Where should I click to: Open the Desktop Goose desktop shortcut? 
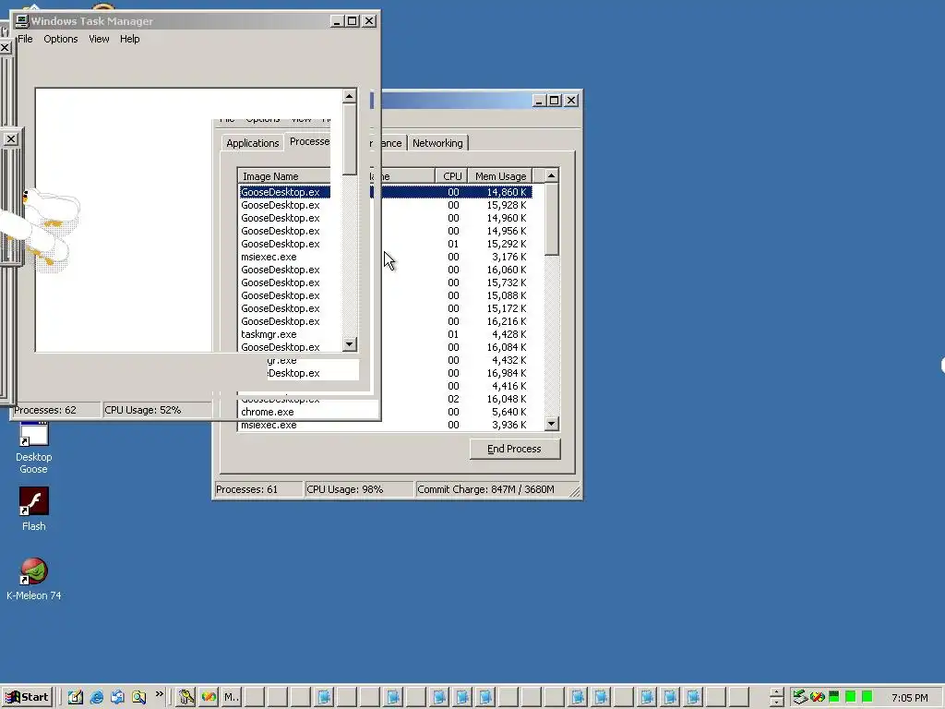click(x=34, y=448)
